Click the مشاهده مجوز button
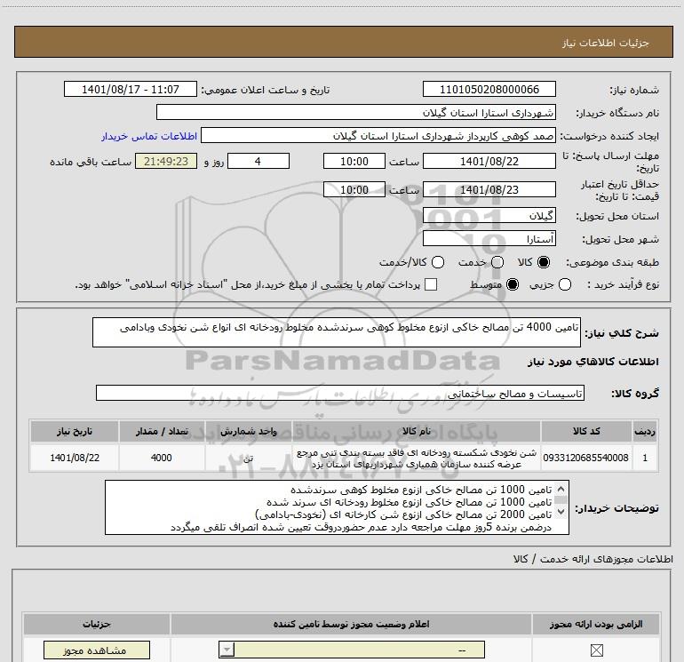 [x=97, y=650]
